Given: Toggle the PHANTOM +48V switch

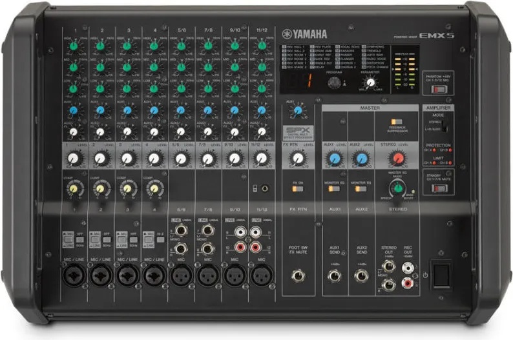Looking at the screenshot, I should (x=439, y=89).
